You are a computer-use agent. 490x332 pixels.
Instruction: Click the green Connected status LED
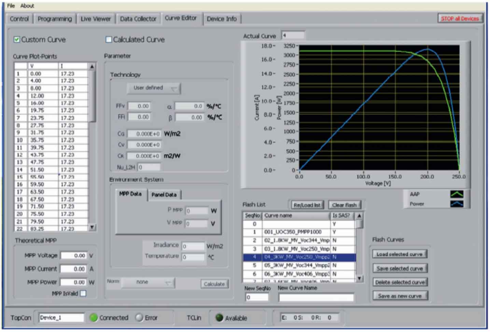click(x=94, y=318)
